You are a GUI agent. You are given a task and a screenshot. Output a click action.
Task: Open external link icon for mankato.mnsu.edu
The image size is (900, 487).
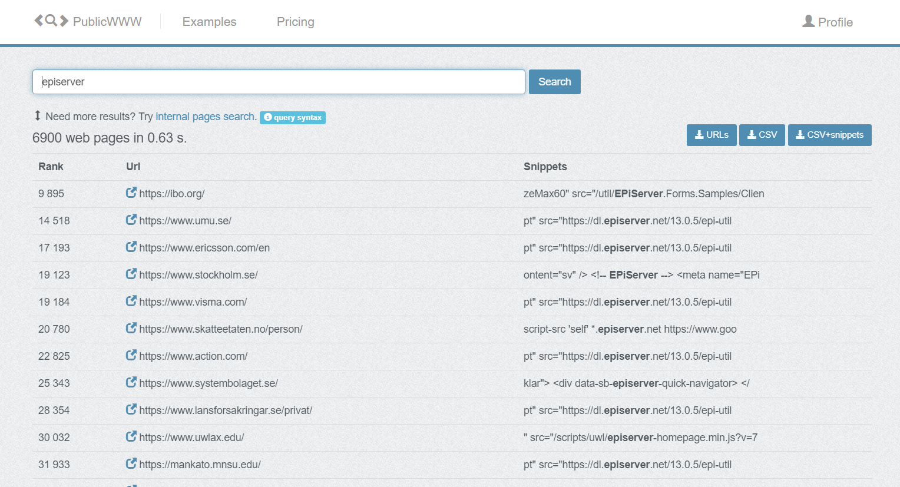[131, 463]
